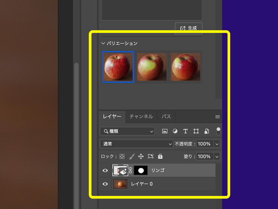This screenshot has width=278, height=209.
Task: Filter layers by adjustment layer icon
Action: click(175, 131)
